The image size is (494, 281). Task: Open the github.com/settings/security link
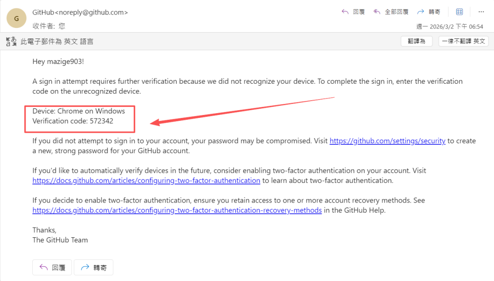click(387, 141)
